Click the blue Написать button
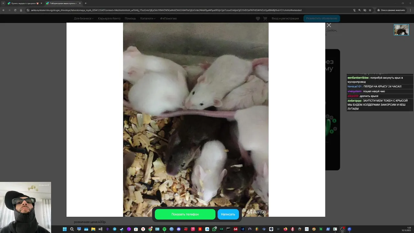The image size is (414, 233). click(228, 214)
